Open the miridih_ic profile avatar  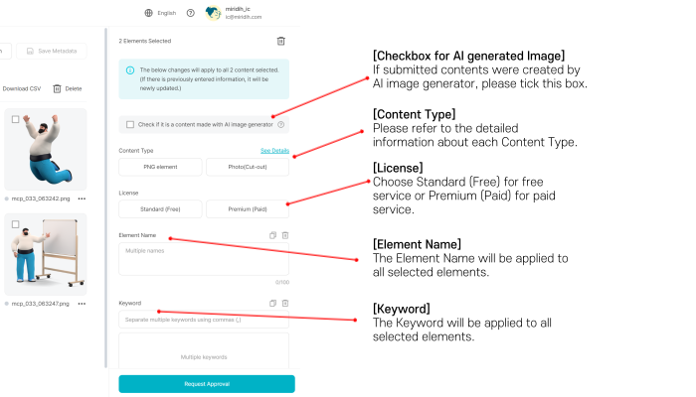coord(212,13)
